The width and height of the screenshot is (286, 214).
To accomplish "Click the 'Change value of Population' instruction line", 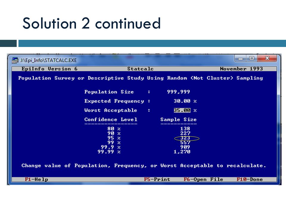I will [x=144, y=166].
